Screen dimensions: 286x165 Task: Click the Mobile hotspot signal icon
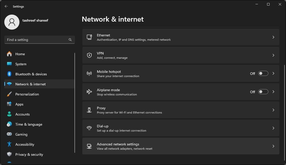89,74
